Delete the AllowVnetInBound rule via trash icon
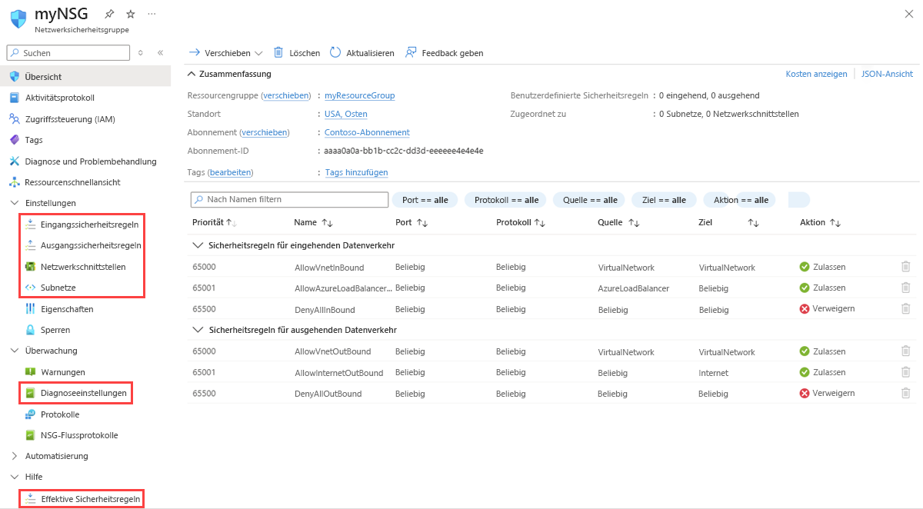The height and width of the screenshot is (509, 923). pos(905,267)
